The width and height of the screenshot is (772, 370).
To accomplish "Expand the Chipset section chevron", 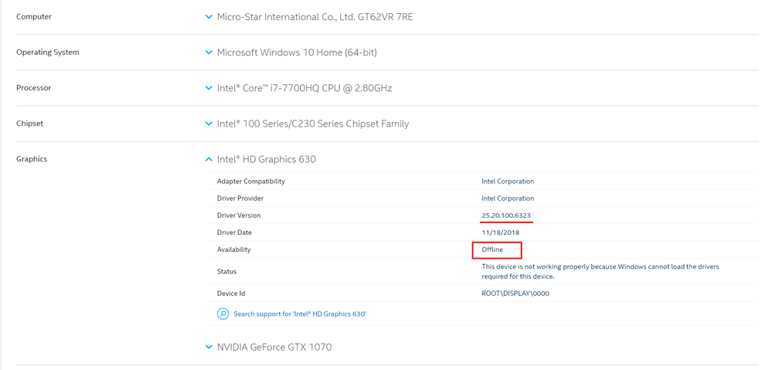I will tap(209, 124).
